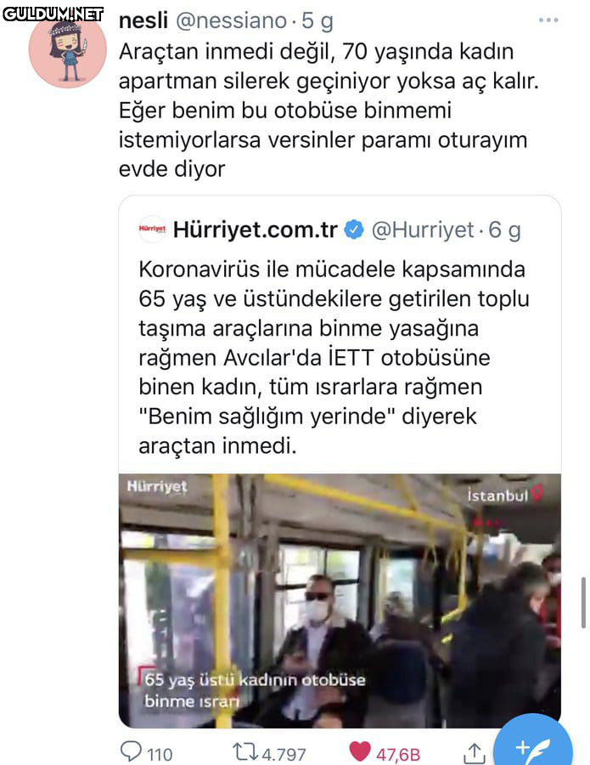590x765 pixels.
Task: View the 4.797 retweets count
Action: click(284, 754)
